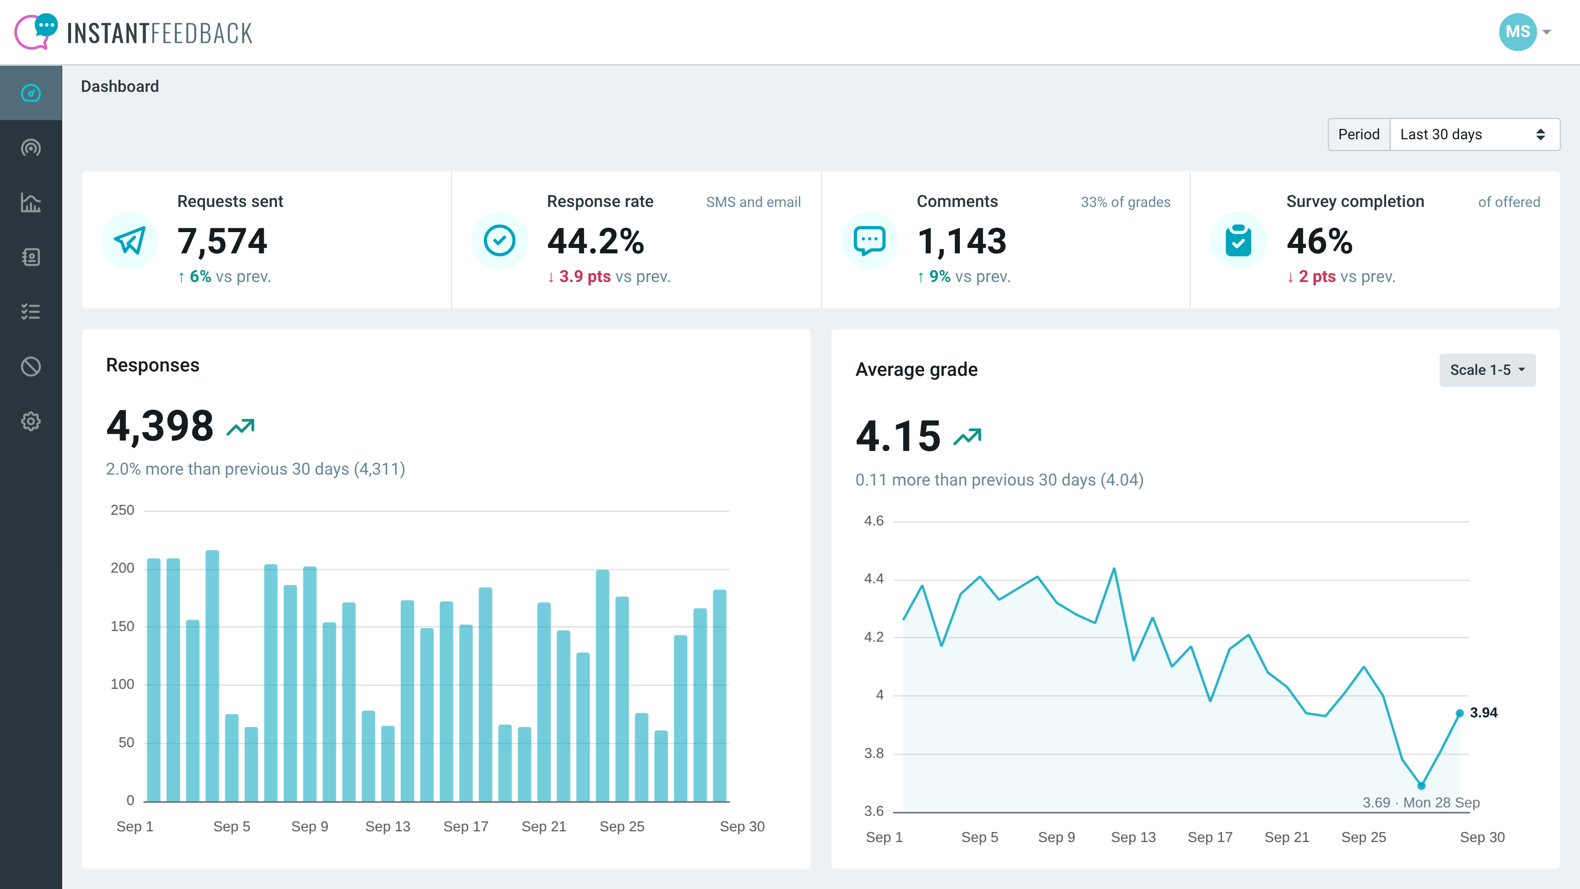Click the Responses card heading

coord(153,365)
